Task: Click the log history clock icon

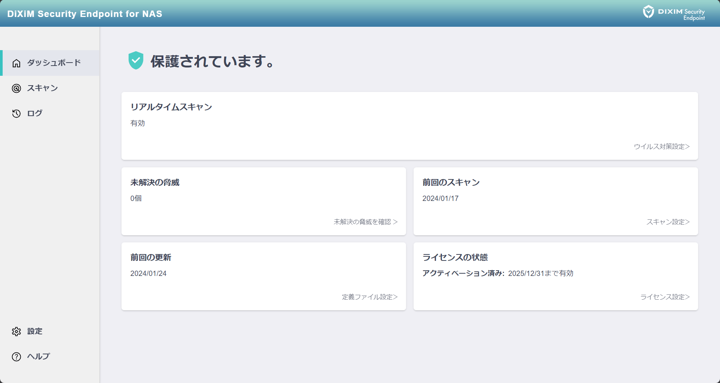Action: 16,113
